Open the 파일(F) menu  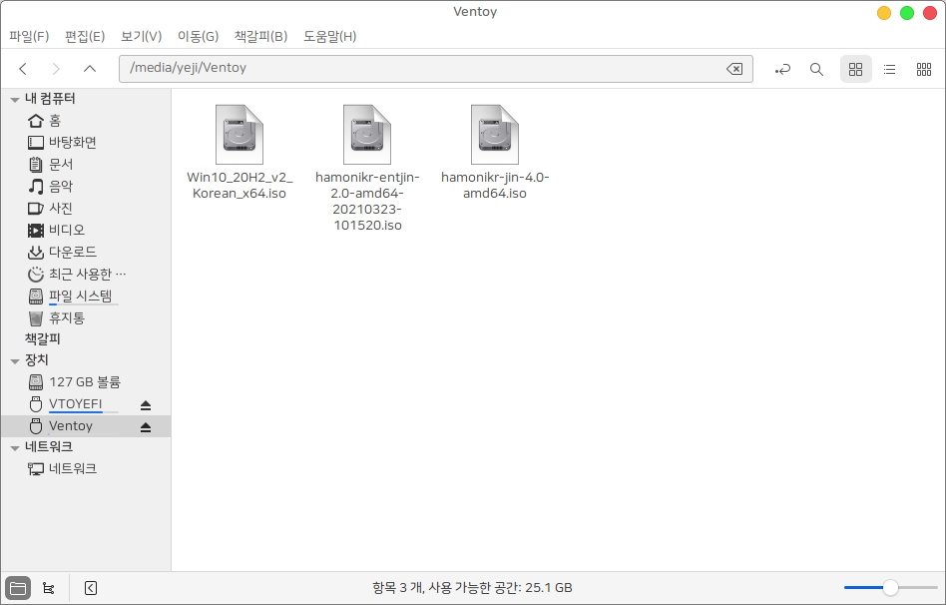29,37
